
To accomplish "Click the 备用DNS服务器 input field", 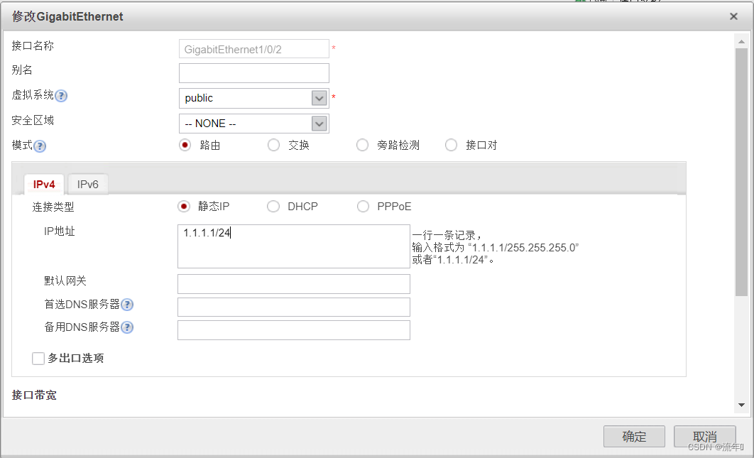I will [294, 330].
